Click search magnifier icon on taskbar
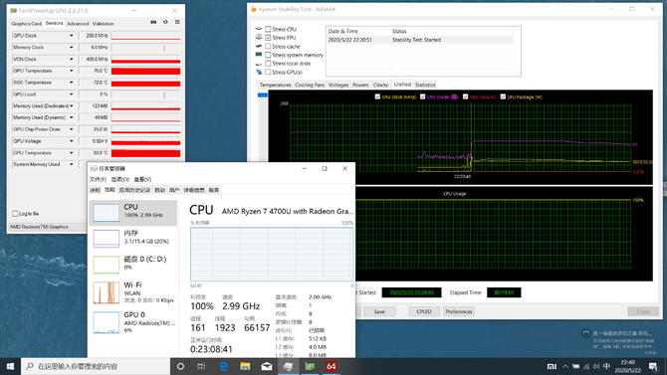This screenshot has height=375, width=667. pyautogui.click(x=30, y=366)
